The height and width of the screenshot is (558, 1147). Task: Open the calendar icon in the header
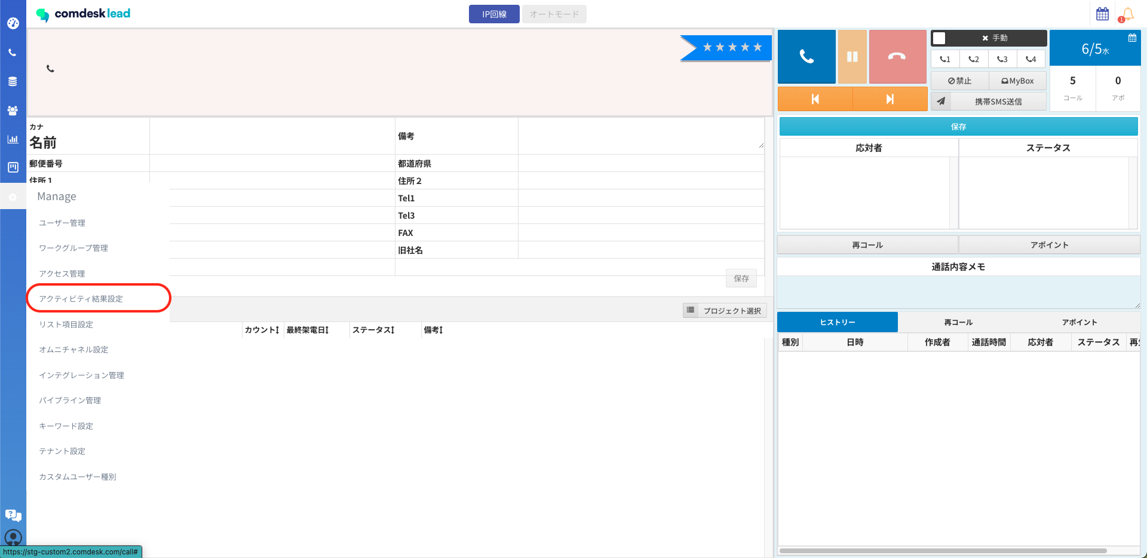(x=1102, y=14)
